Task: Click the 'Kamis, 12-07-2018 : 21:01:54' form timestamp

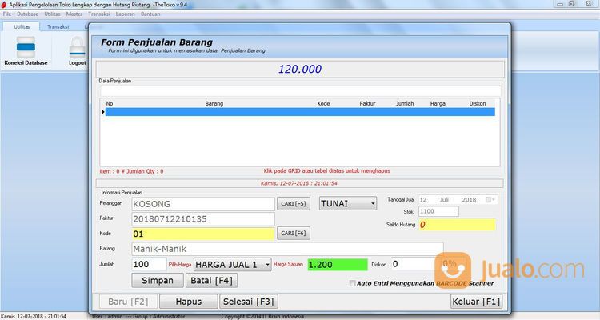Action: (x=299, y=183)
